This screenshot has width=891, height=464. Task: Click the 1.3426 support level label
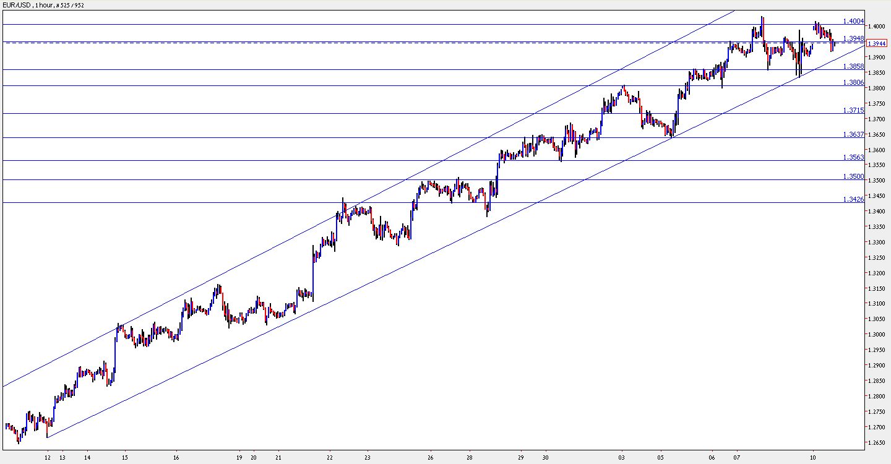click(x=853, y=199)
